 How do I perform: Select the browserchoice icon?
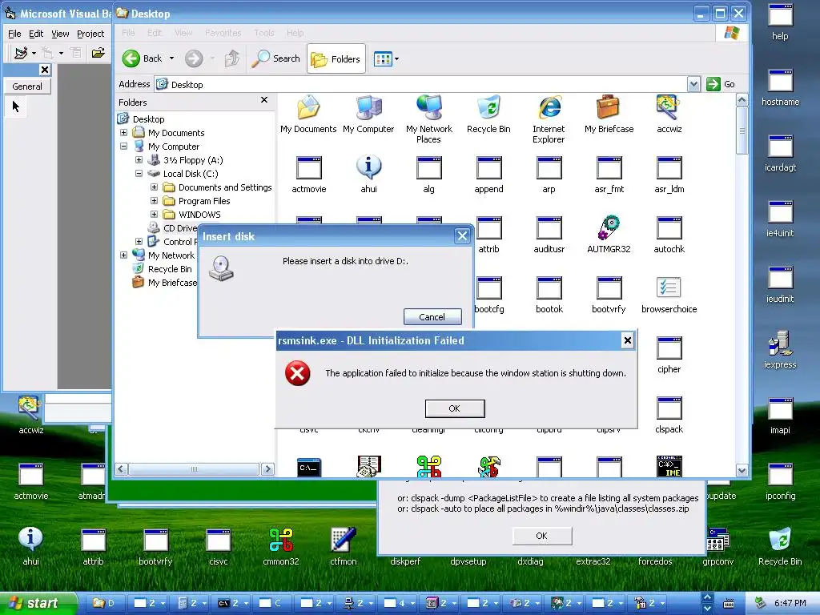[669, 295]
